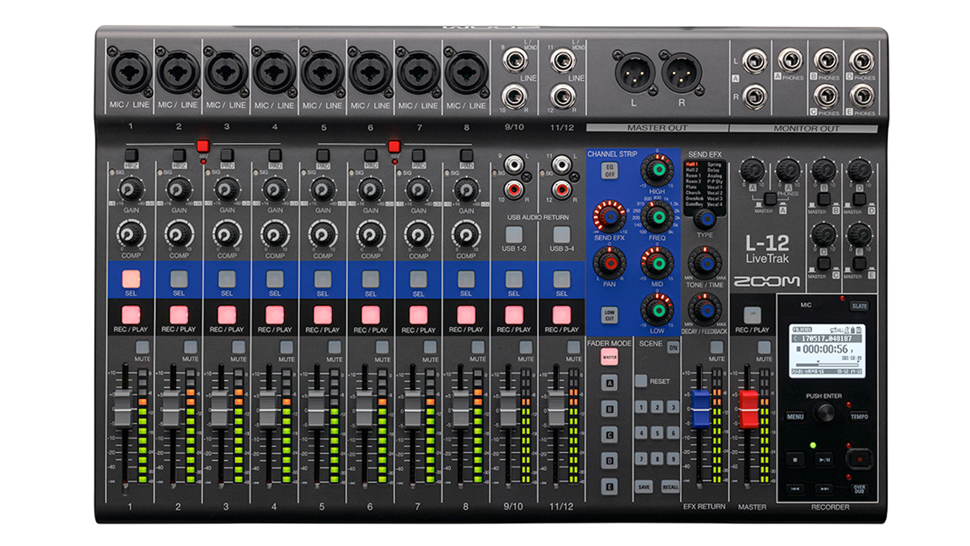Toggle the red 48V switch for channels 1-4
The height and width of the screenshot is (546, 970).
pos(203,146)
